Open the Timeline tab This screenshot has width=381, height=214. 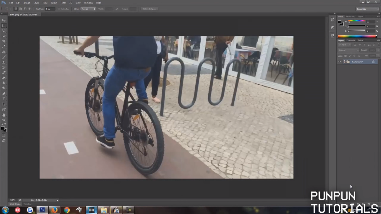pos(28,204)
